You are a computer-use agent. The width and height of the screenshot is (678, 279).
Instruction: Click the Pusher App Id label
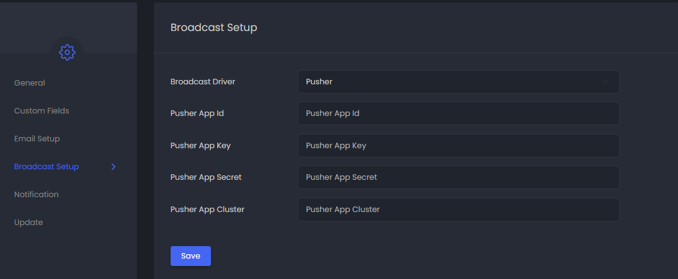pos(197,113)
